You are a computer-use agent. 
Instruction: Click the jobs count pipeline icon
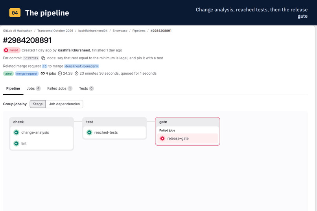coord(42,73)
